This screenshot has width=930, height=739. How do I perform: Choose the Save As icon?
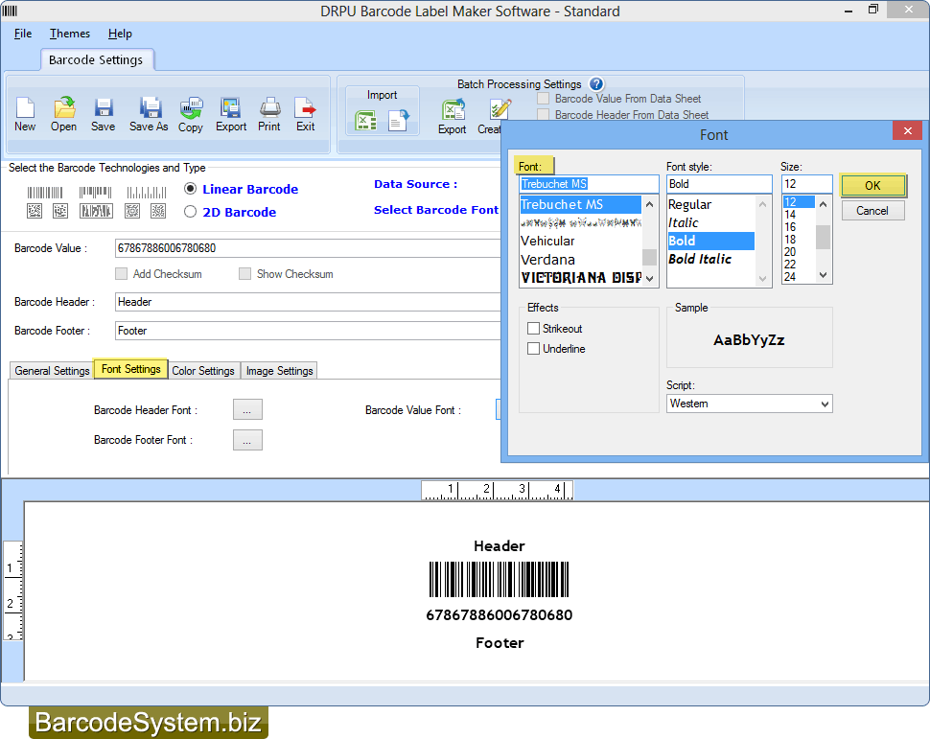pyautogui.click(x=150, y=108)
